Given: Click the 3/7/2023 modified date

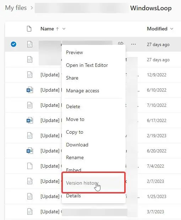Looking at the screenshot, I should click(155, 212).
